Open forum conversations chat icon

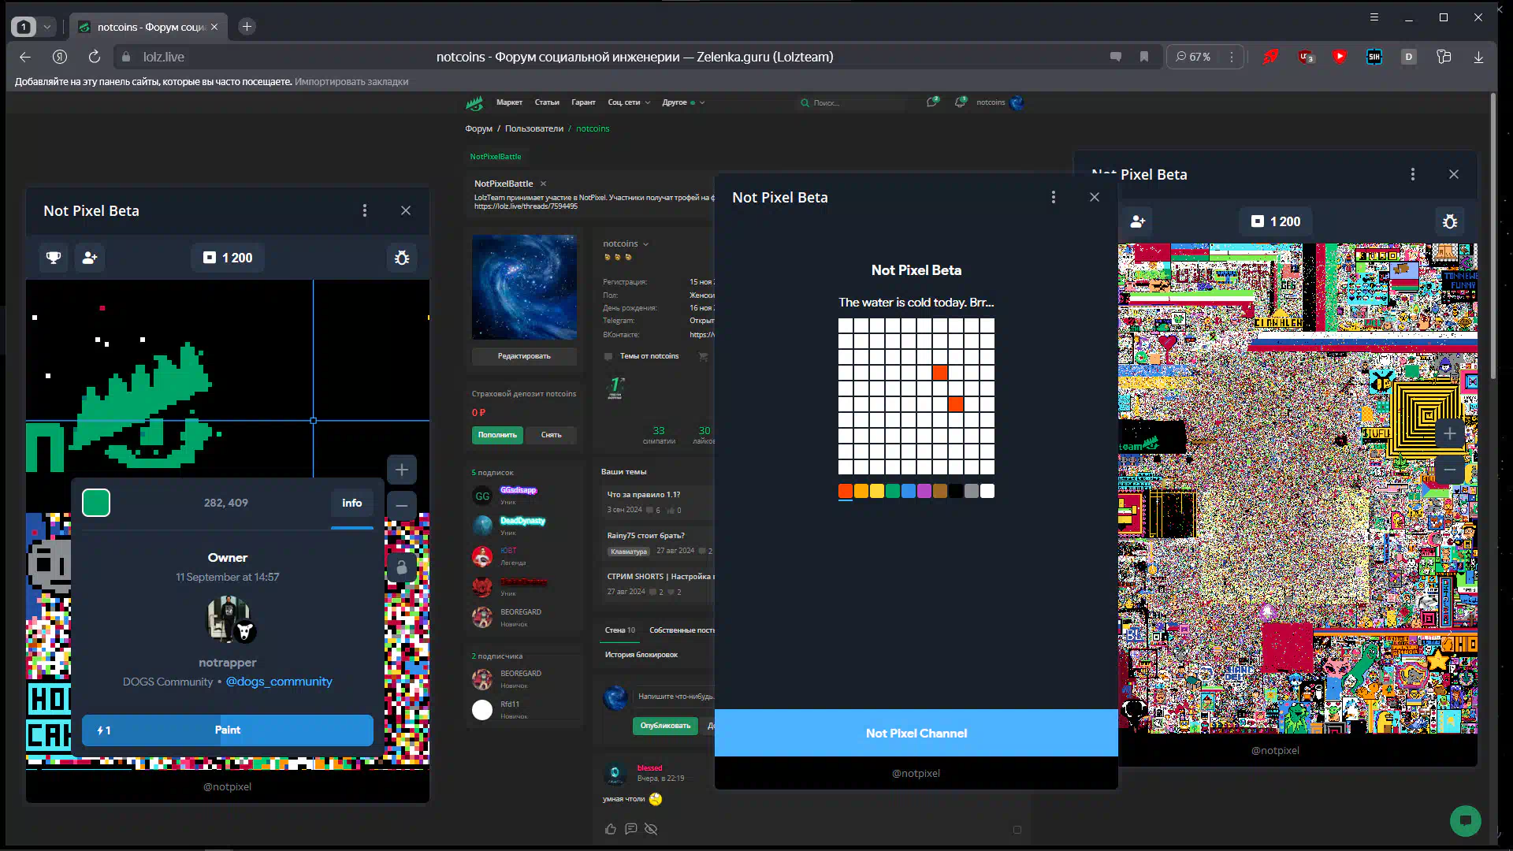(933, 102)
